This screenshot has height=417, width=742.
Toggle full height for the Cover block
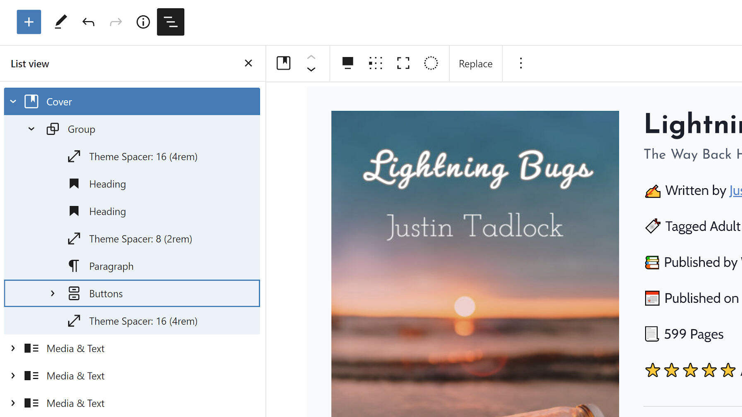pos(403,63)
